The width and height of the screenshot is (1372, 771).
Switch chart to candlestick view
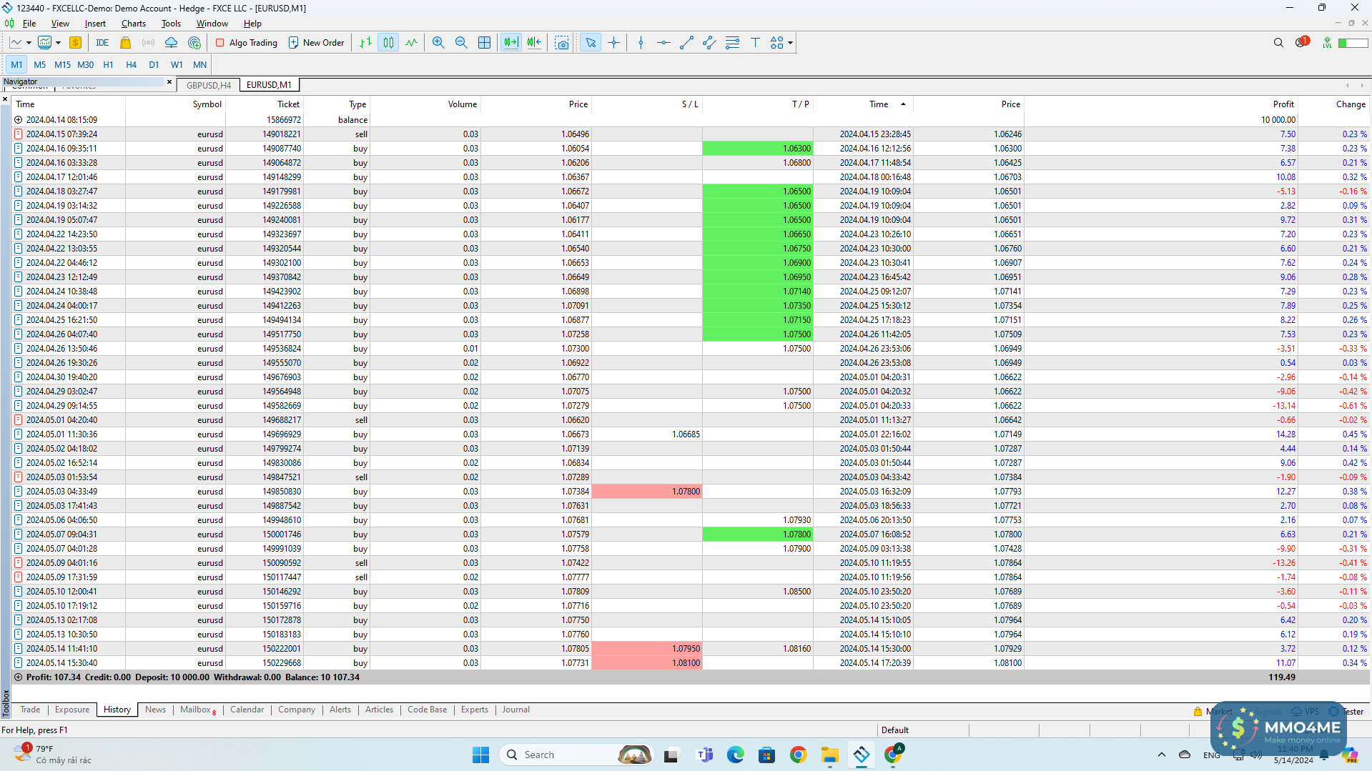[x=388, y=43]
